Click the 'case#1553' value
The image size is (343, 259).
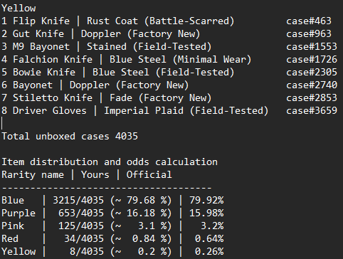[x=312, y=47]
